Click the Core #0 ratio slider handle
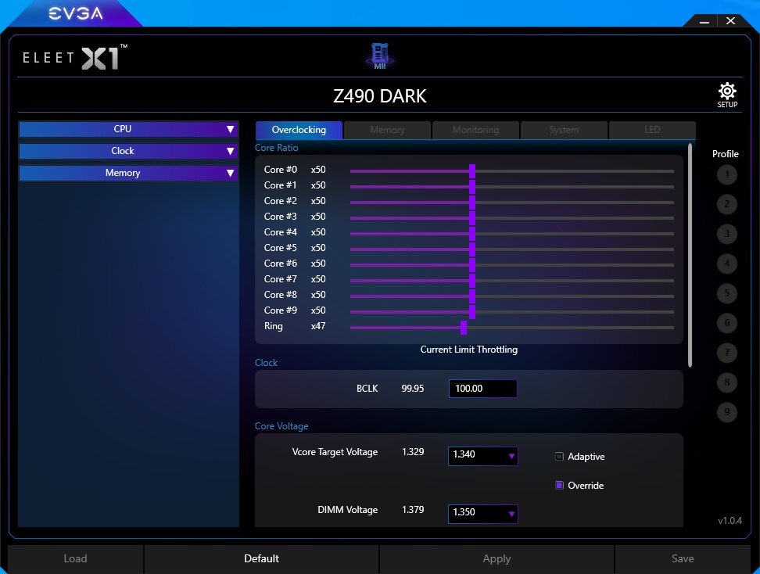This screenshot has height=574, width=760. pos(472,171)
